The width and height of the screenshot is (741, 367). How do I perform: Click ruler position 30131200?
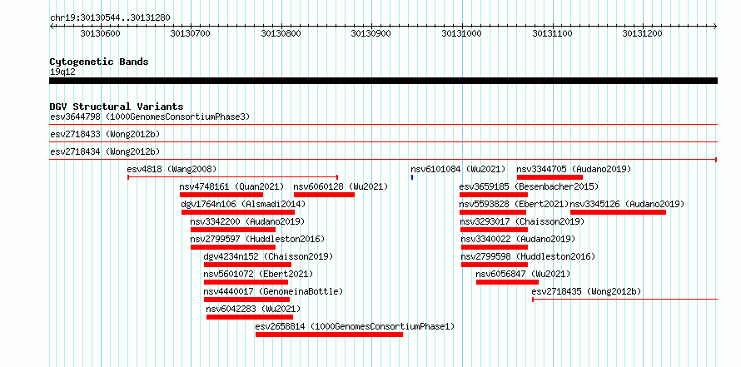tap(642, 33)
